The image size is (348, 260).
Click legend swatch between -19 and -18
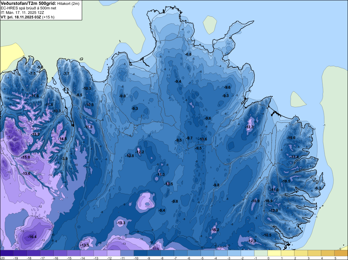pyautogui.click(x=20, y=253)
